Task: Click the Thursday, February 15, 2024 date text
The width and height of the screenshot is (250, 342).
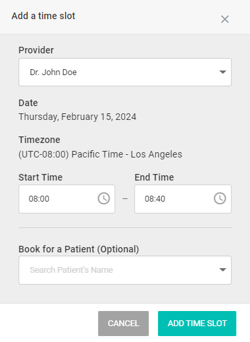Action: click(78, 117)
